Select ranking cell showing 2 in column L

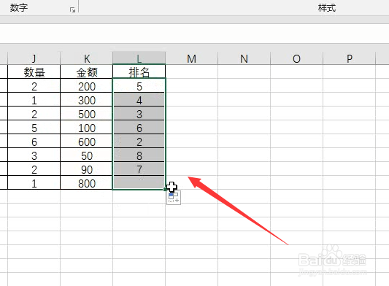139,142
